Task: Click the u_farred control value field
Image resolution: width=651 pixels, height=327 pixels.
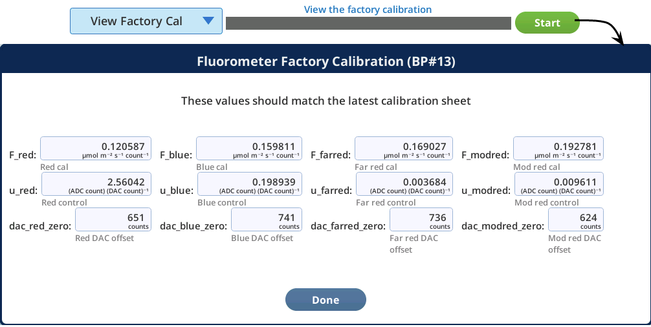Action: (x=404, y=184)
